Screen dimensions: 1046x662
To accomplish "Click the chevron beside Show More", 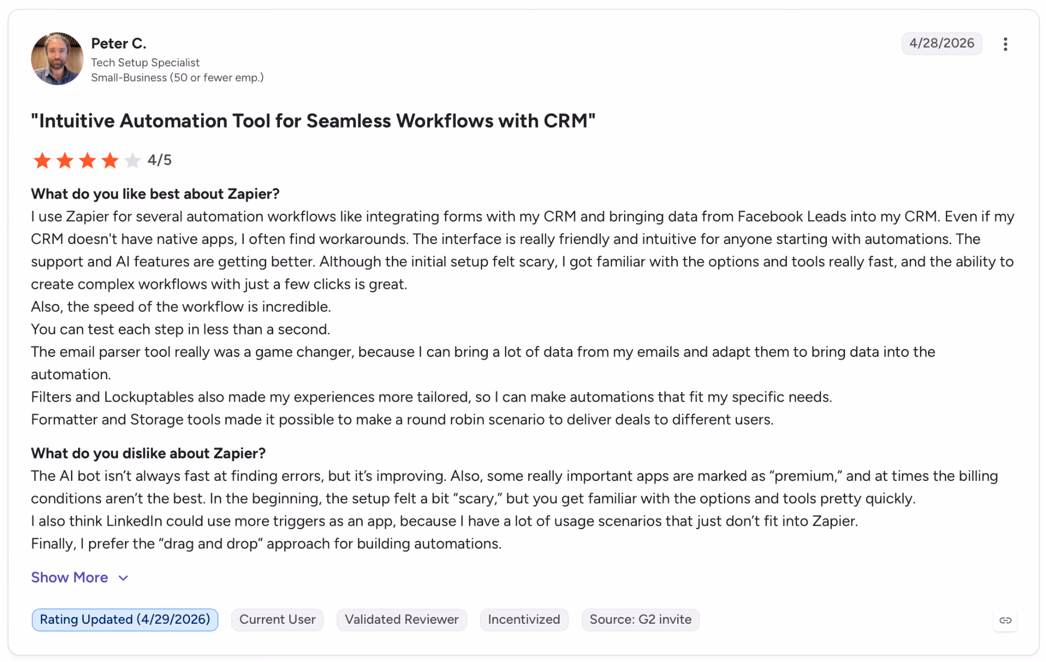I will (123, 578).
